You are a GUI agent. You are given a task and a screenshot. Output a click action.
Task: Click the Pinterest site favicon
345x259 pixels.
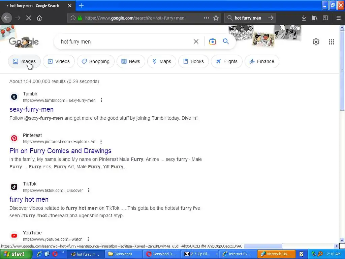tap(14, 138)
